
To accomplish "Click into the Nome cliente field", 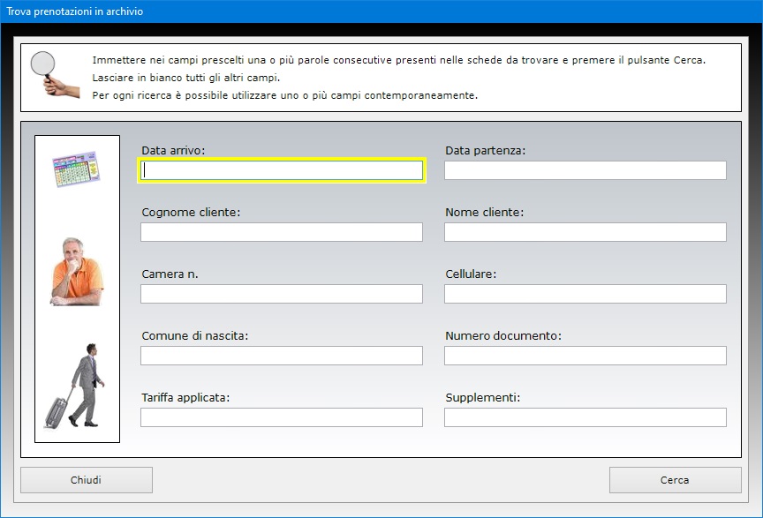I will click(x=585, y=232).
